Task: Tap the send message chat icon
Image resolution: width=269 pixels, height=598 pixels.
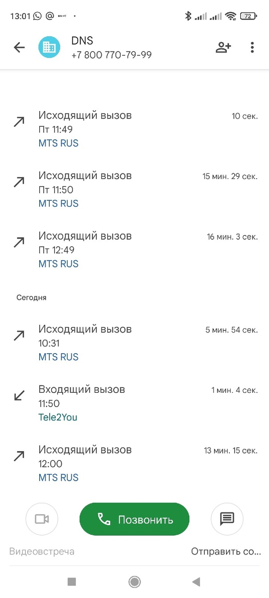Action: pyautogui.click(x=227, y=519)
